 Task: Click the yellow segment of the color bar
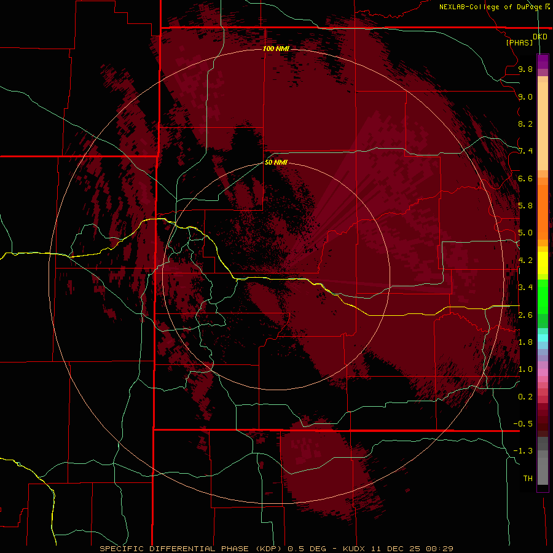543,263
